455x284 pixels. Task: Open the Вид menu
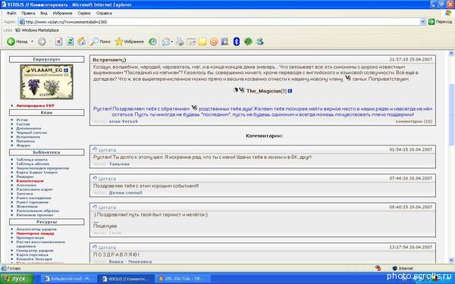(x=44, y=14)
